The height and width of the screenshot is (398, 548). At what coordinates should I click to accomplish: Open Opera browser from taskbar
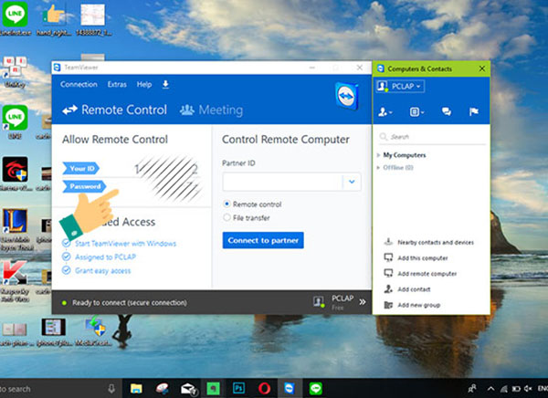[264, 389]
